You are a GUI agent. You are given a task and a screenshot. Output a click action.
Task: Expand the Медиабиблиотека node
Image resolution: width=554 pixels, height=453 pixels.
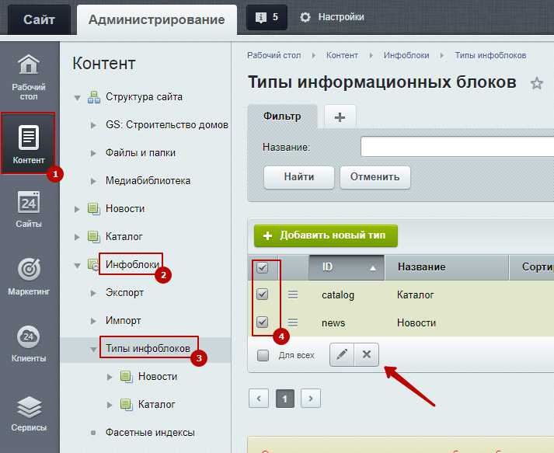pyautogui.click(x=93, y=181)
